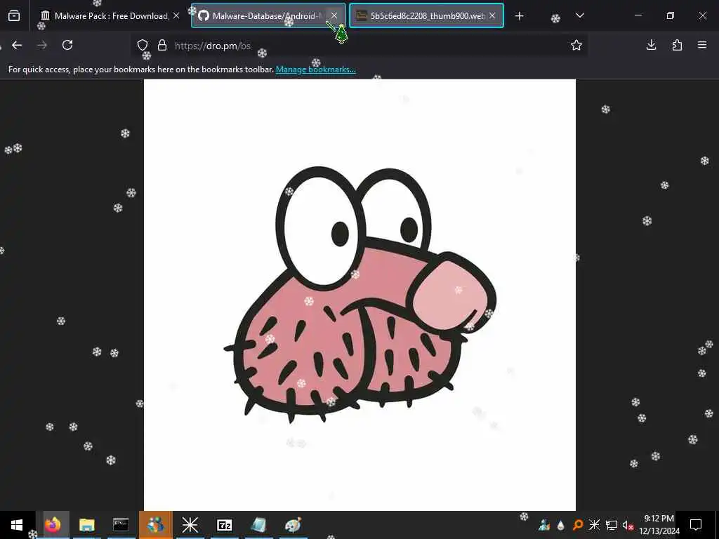Open a new tab with the plus button
This screenshot has height=539, width=719.
pyautogui.click(x=519, y=16)
